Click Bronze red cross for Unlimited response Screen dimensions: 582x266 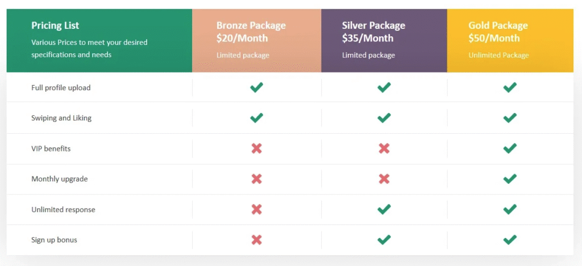tap(256, 209)
